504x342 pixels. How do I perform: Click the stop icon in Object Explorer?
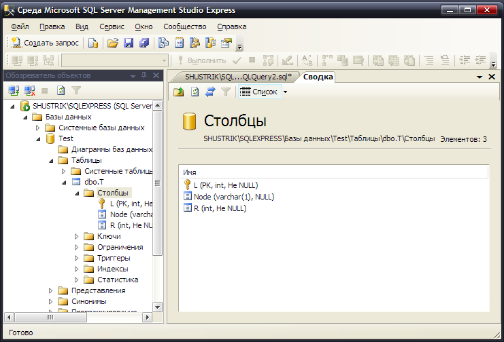[45, 91]
